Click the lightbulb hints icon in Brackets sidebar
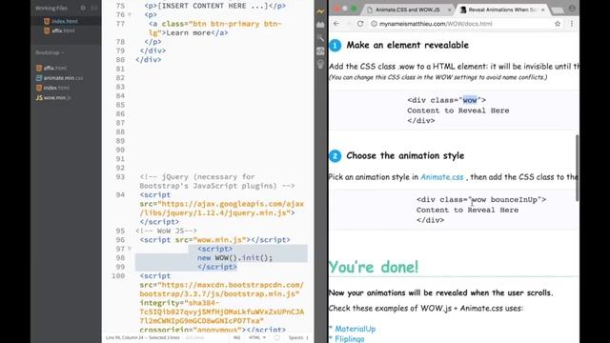The height and width of the screenshot is (343, 610). click(x=320, y=64)
